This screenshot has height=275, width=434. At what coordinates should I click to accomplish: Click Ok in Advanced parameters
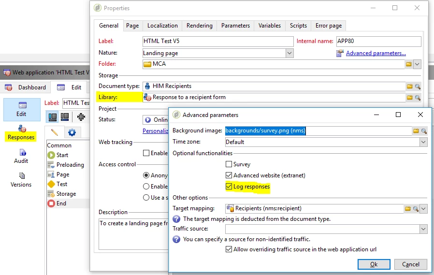coord(374,264)
